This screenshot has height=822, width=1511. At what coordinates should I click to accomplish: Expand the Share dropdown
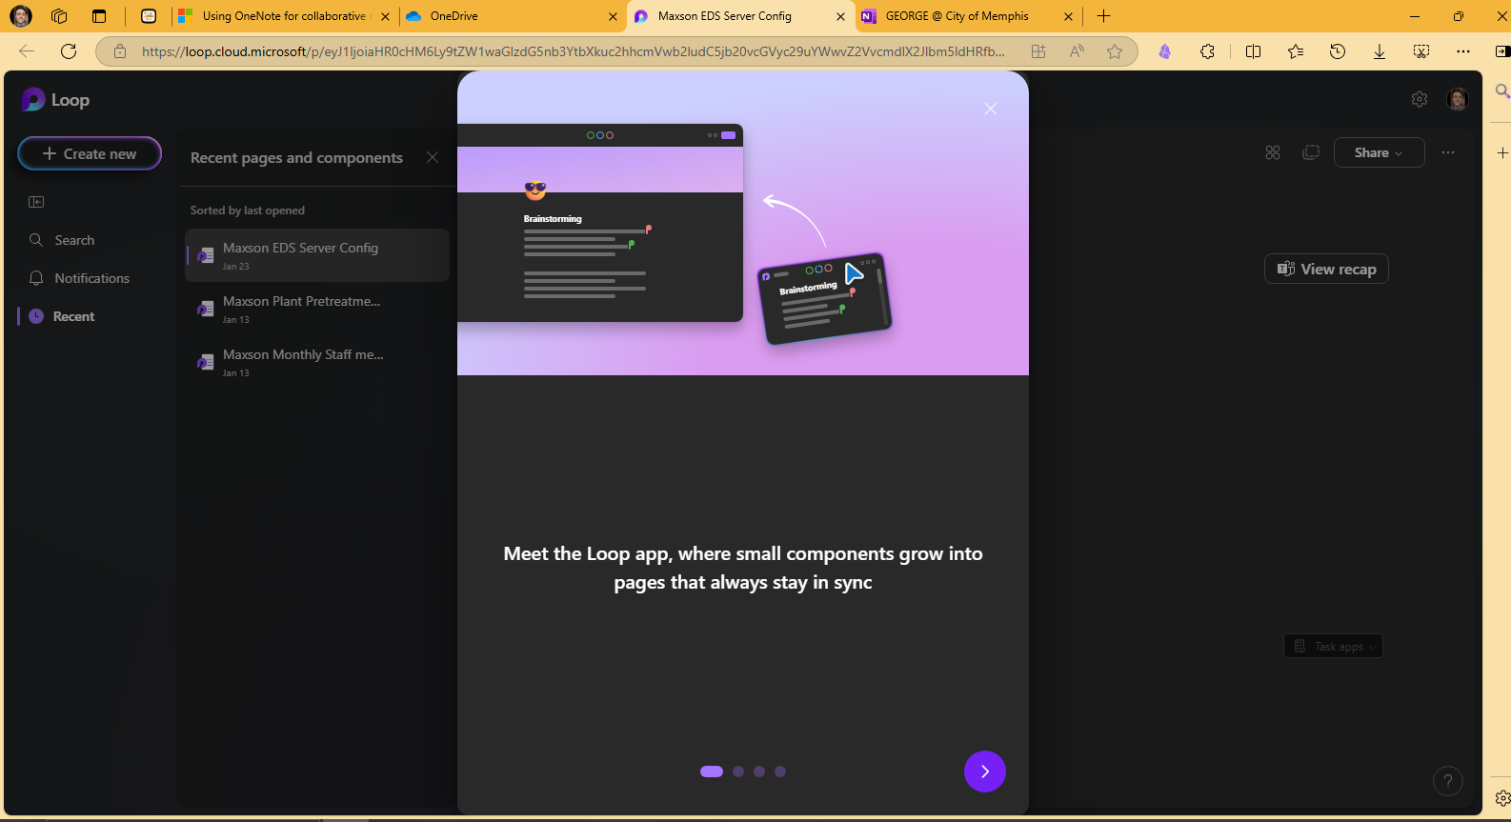1378,152
